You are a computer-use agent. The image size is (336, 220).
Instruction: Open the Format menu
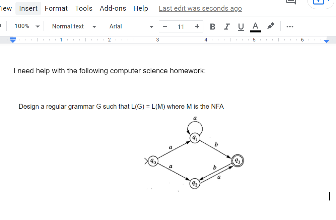(56, 8)
